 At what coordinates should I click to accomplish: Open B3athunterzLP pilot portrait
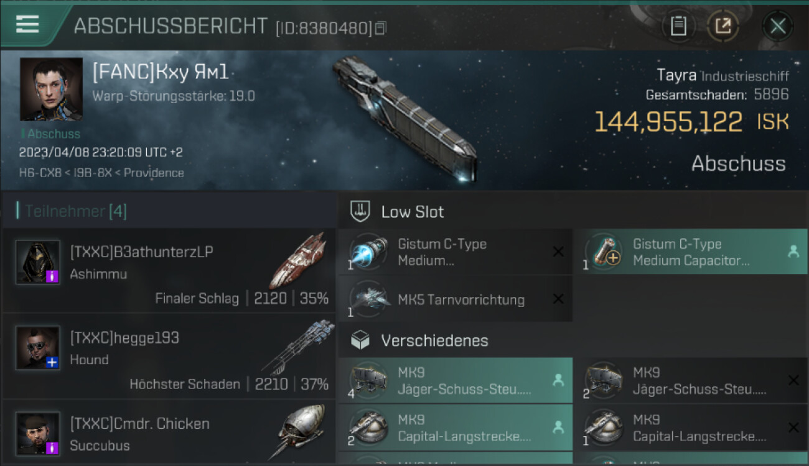38,262
